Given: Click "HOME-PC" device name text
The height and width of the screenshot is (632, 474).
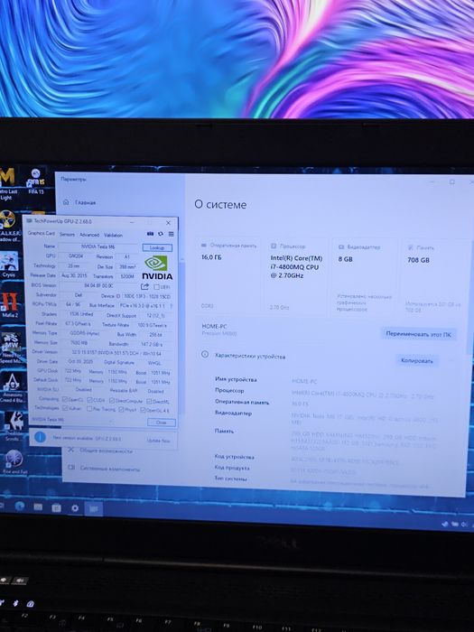Looking at the screenshot, I should tap(214, 326).
